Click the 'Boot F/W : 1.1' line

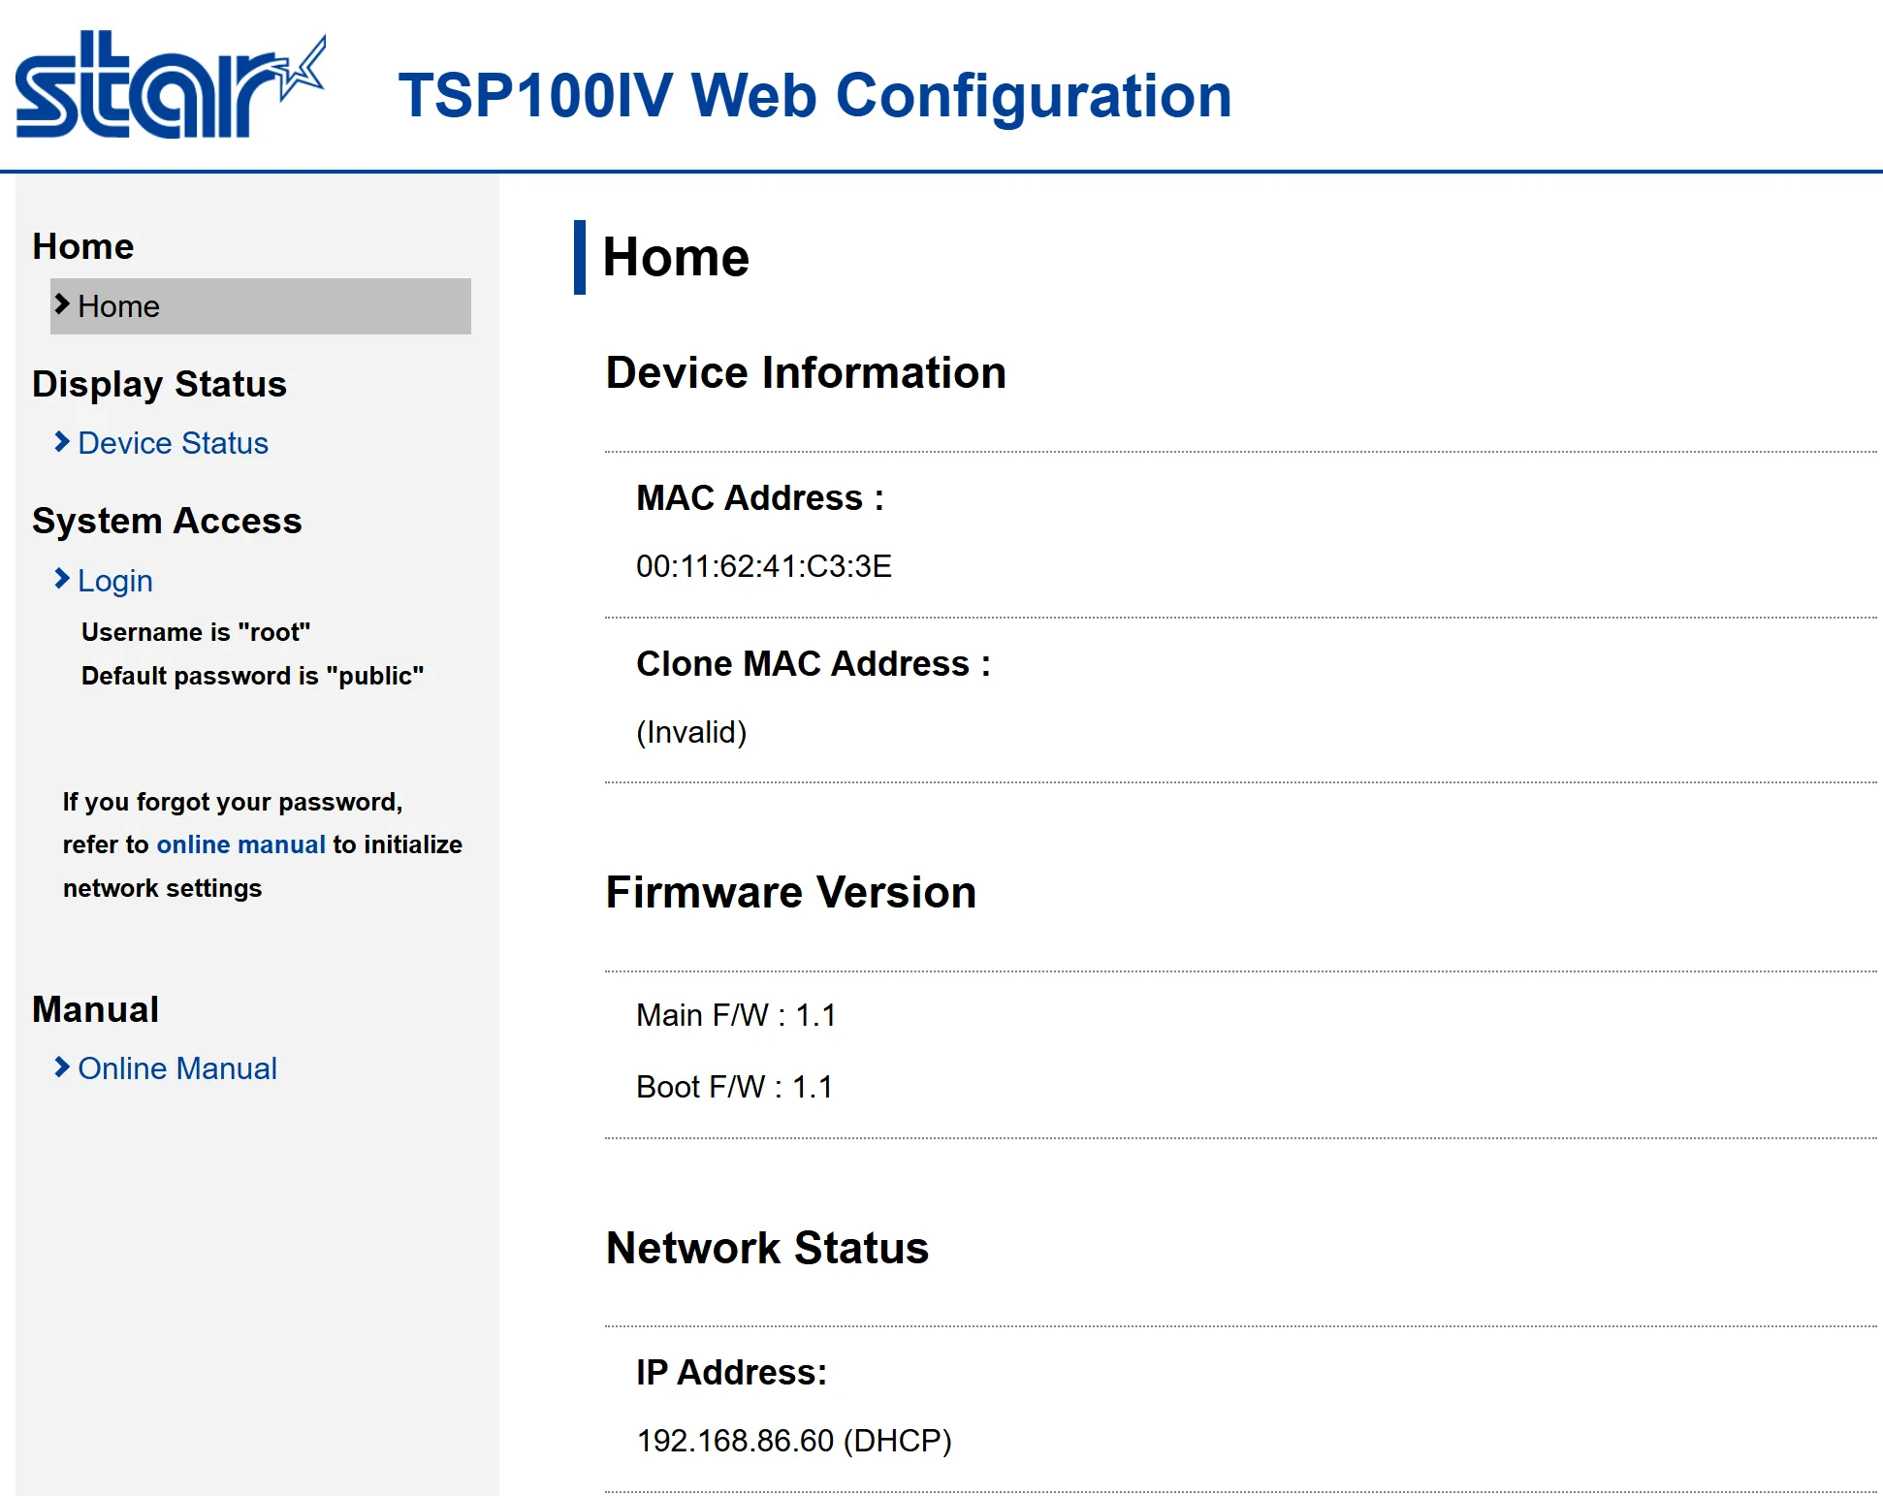click(734, 1087)
